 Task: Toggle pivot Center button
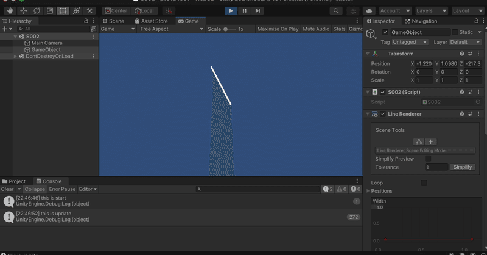tap(116, 11)
